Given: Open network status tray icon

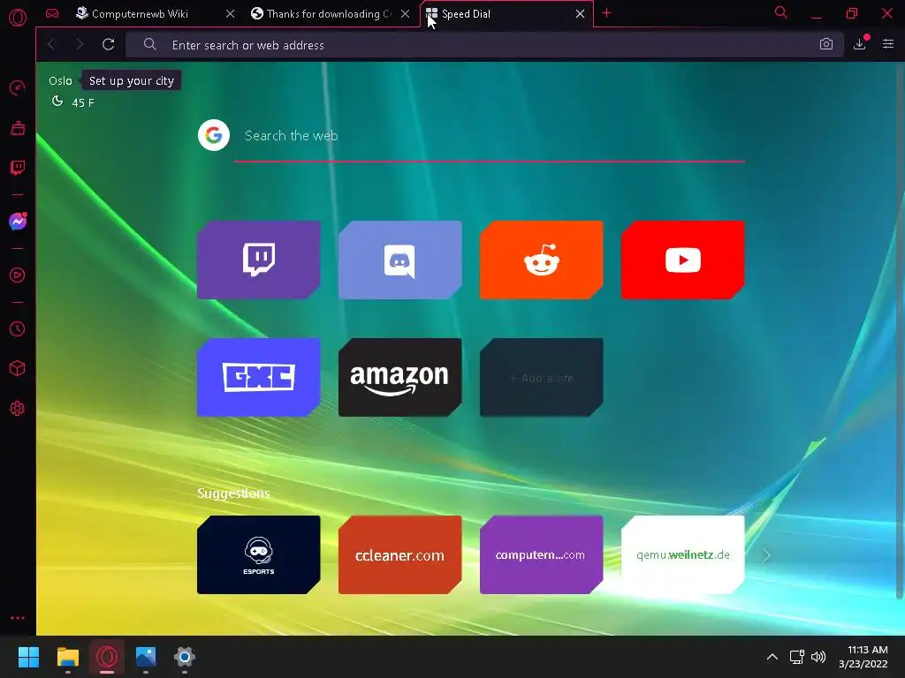Looking at the screenshot, I should pos(797,657).
